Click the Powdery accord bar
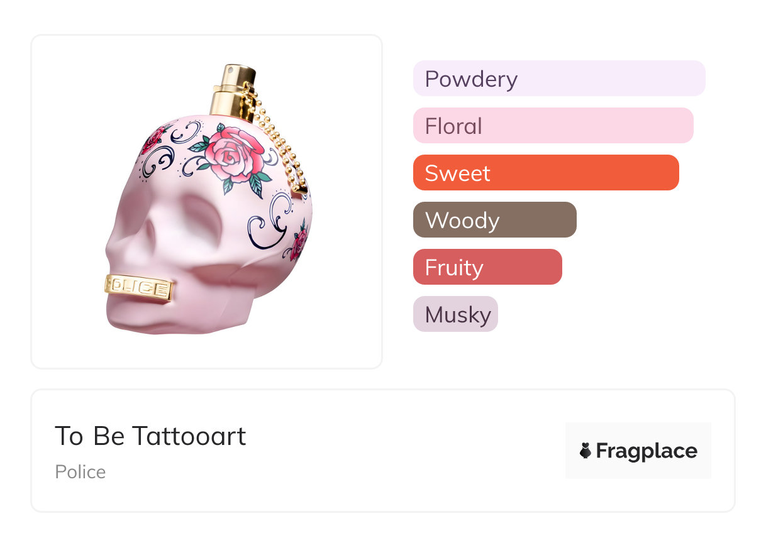The width and height of the screenshot is (766, 543). [558, 79]
